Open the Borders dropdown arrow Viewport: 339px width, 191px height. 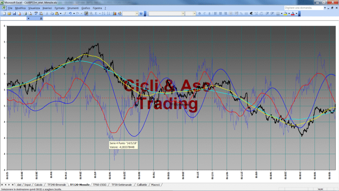281,13
